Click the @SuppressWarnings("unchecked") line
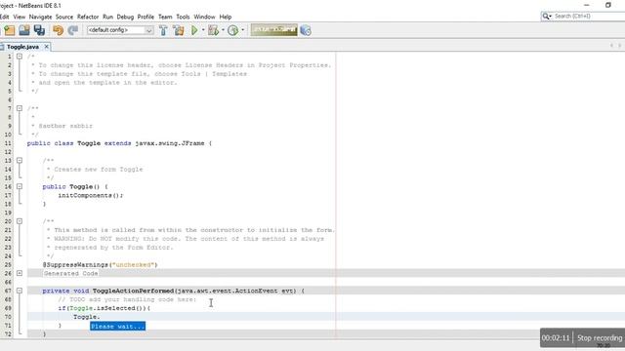The height and width of the screenshot is (351, 625). click(100, 264)
